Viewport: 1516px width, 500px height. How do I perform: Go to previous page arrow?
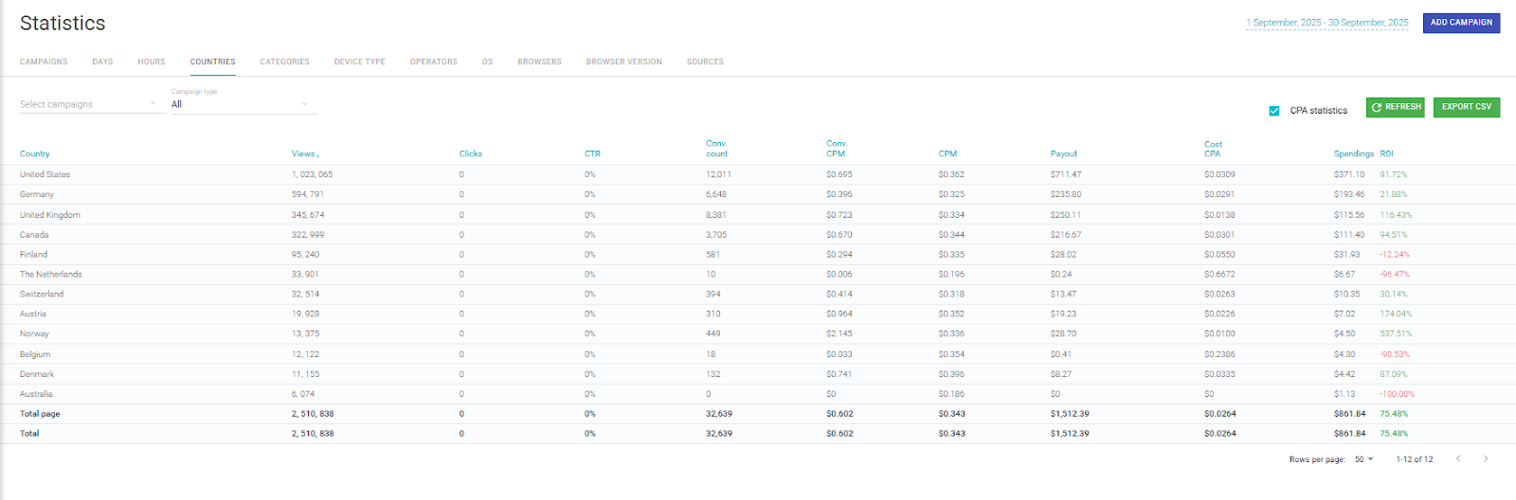pyautogui.click(x=1458, y=459)
